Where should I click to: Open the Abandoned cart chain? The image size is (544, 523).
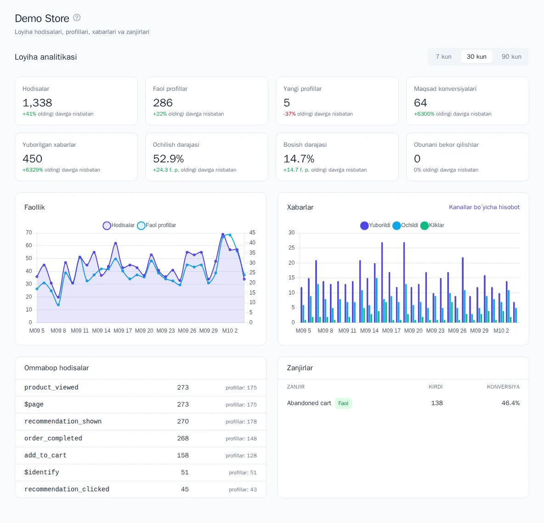[309, 403]
